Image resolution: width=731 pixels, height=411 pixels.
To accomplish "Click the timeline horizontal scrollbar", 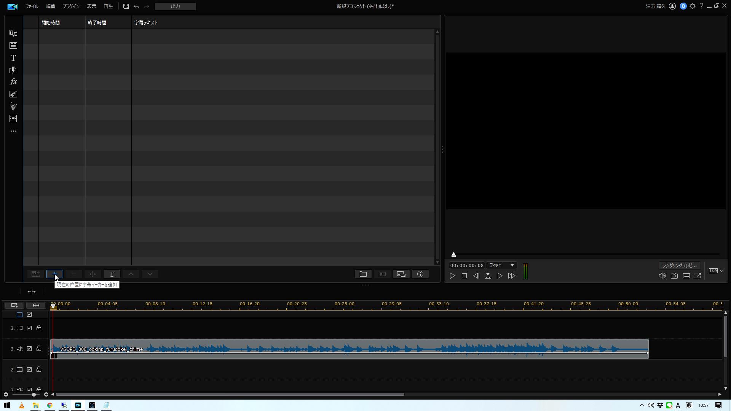I will pos(230,394).
